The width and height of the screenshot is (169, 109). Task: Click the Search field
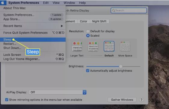(x=129, y=11)
